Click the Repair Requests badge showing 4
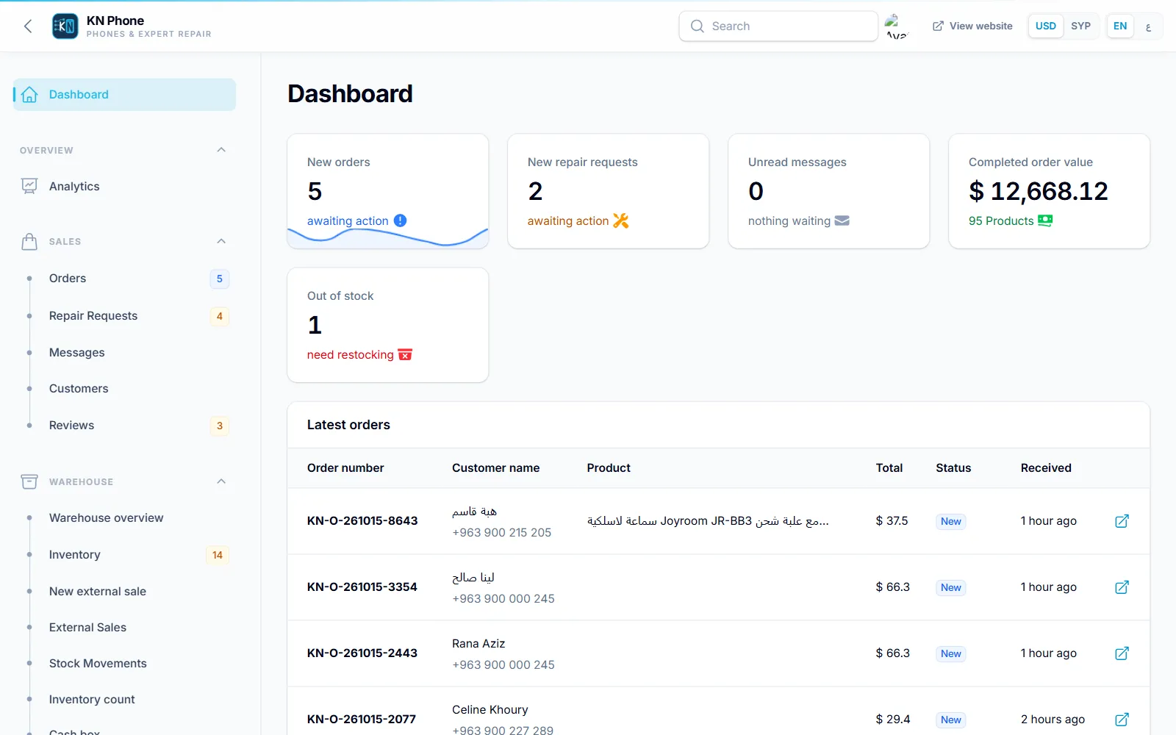Screen dimensions: 1176x735 [219, 316]
